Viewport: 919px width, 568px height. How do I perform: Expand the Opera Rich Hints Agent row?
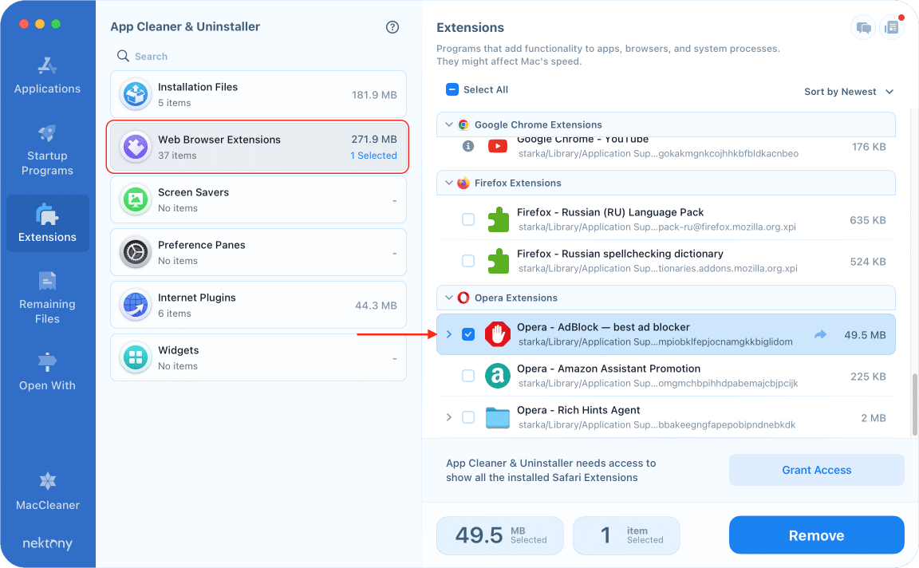pyautogui.click(x=449, y=417)
